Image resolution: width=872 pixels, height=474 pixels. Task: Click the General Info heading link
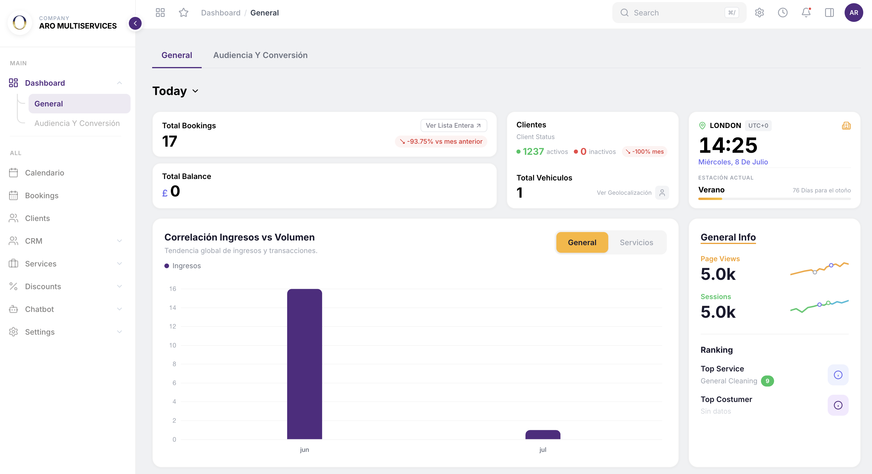728,237
